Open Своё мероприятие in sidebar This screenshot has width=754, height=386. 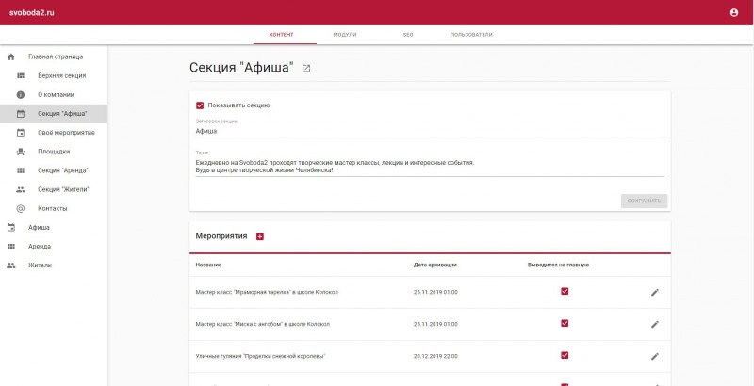coord(54,133)
